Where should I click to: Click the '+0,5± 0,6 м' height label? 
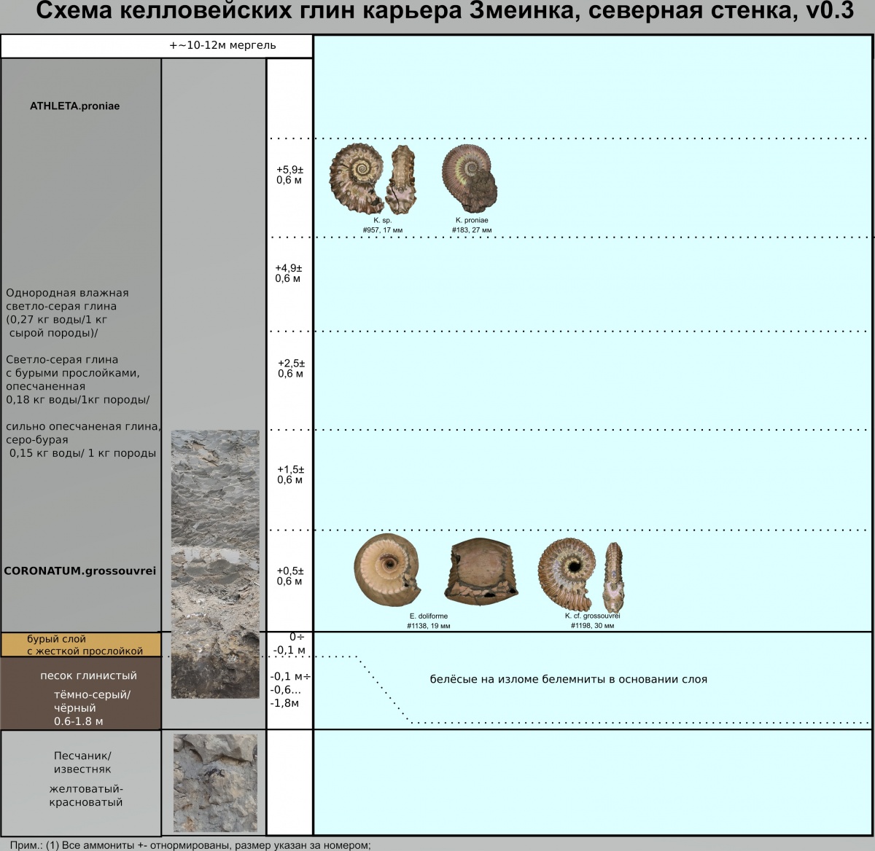pyautogui.click(x=289, y=576)
